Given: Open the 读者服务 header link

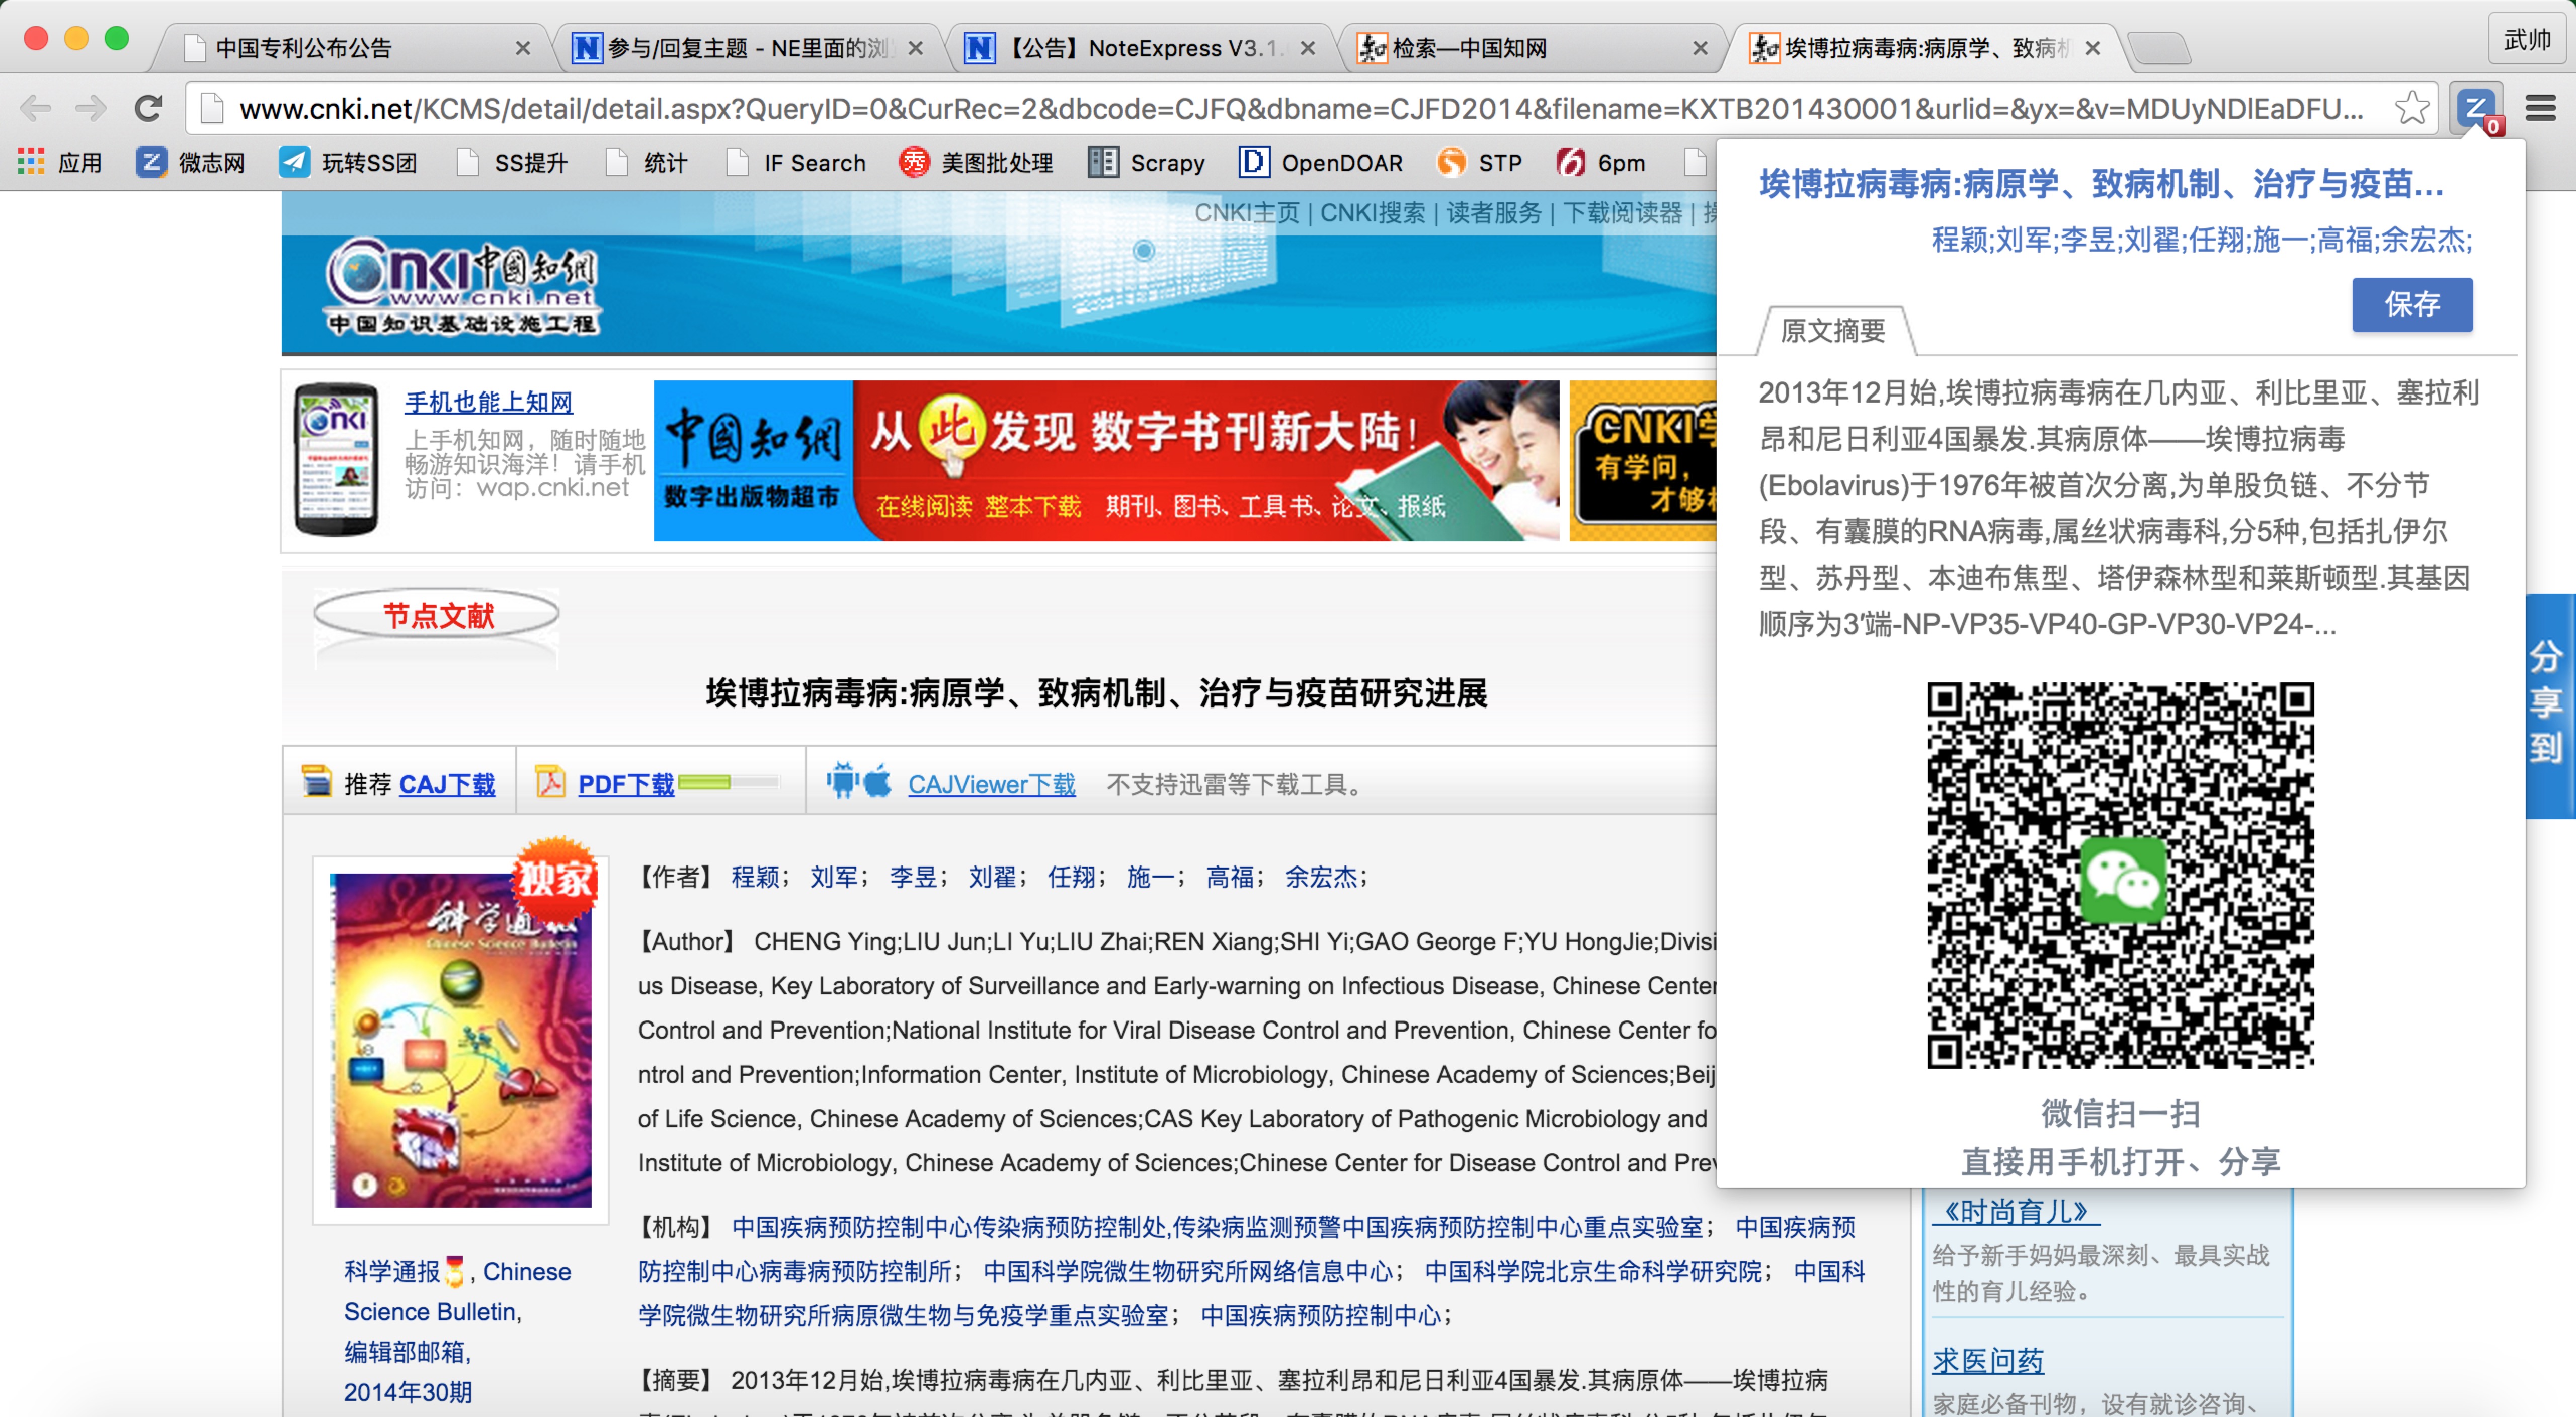Looking at the screenshot, I should point(1494,213).
